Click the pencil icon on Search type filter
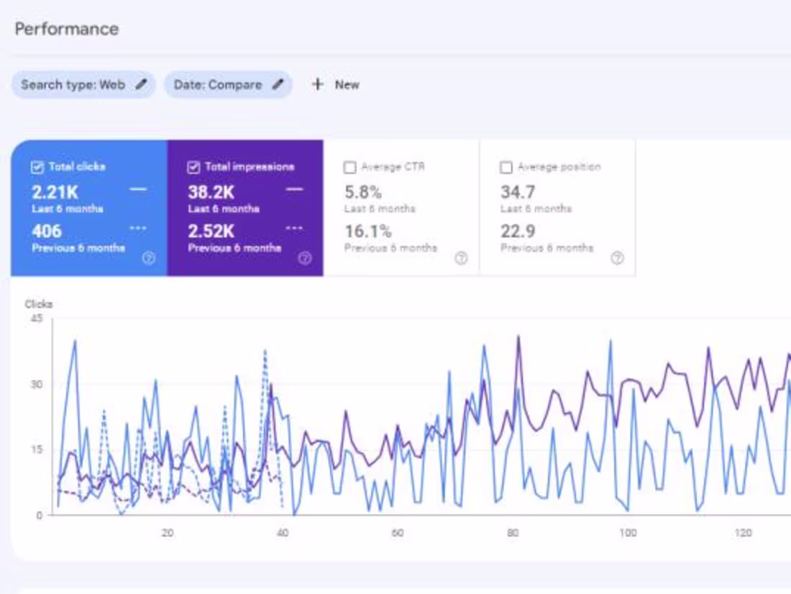 pos(140,84)
